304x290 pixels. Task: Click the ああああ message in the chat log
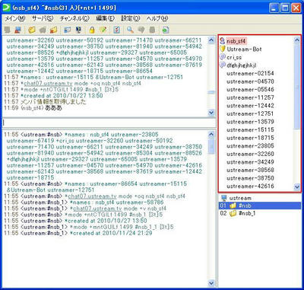[x=53, y=108]
